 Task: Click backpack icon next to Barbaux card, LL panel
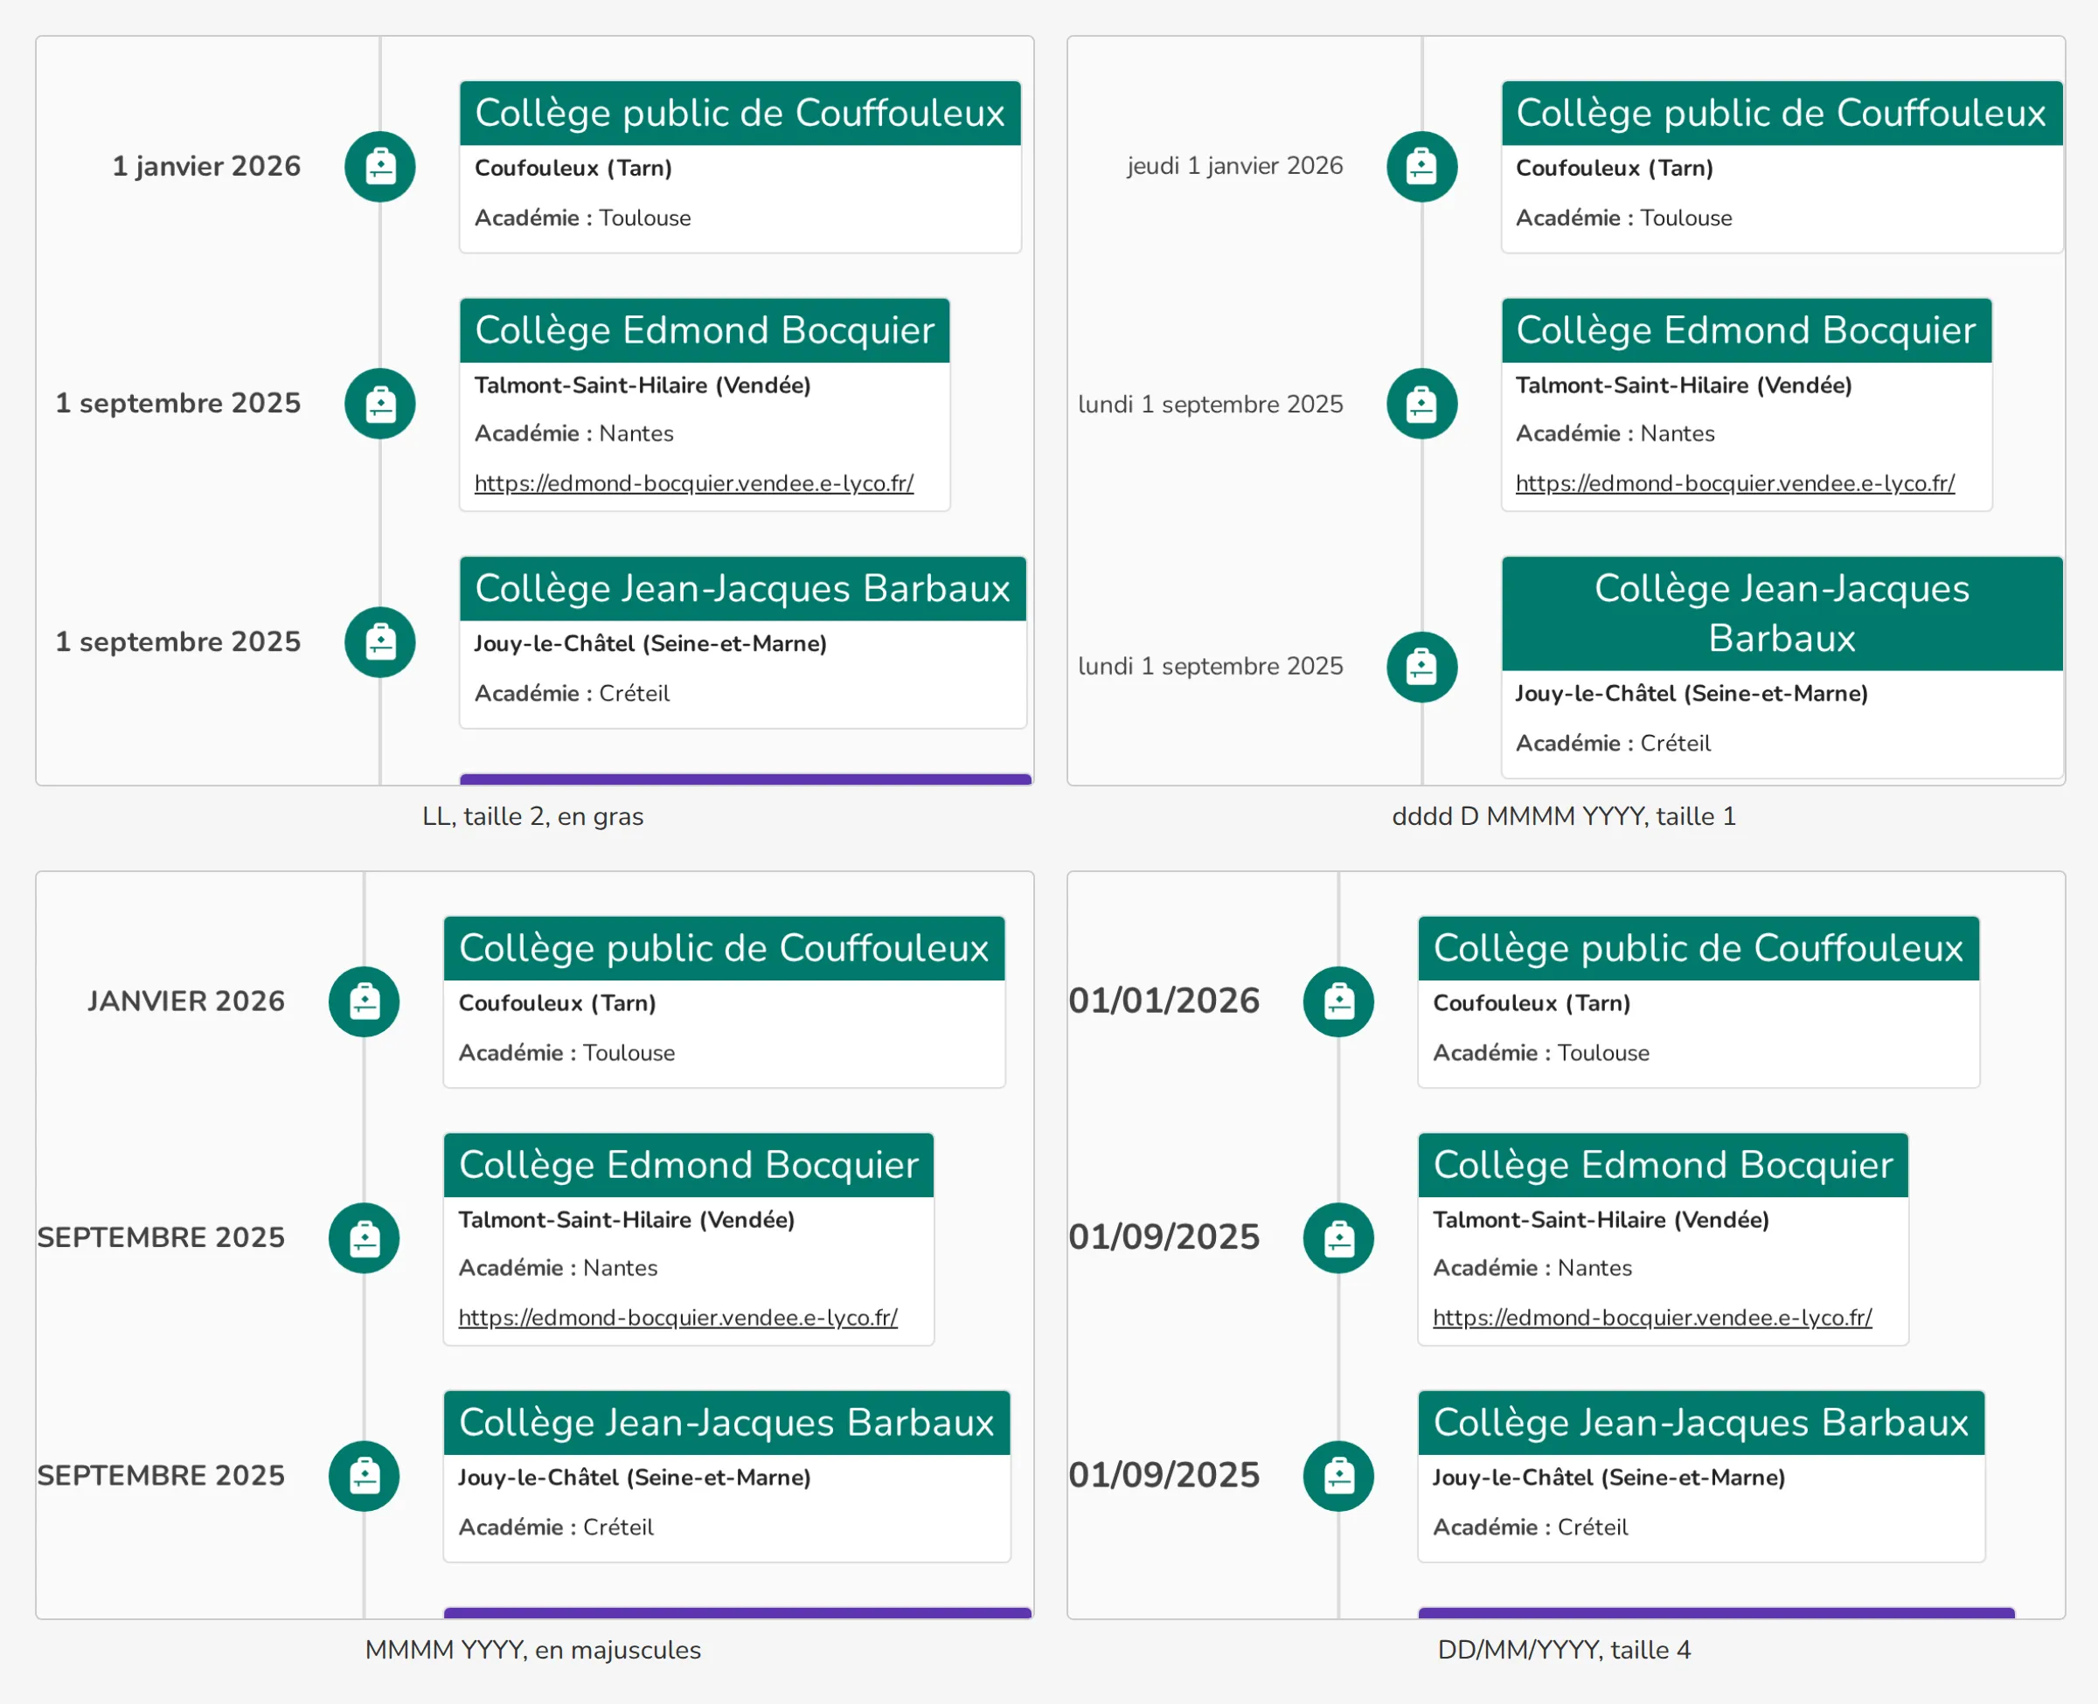click(380, 642)
